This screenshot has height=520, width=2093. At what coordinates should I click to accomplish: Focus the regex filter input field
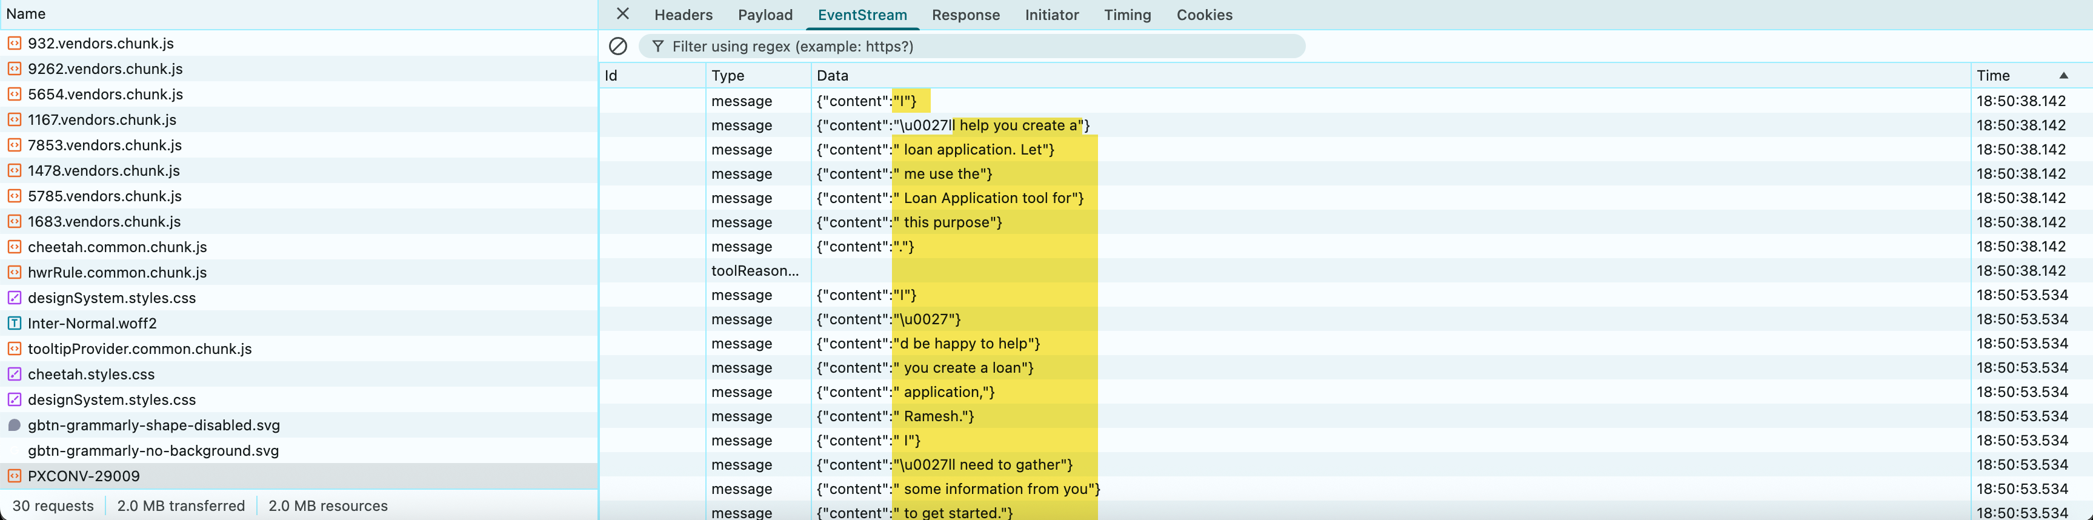(975, 46)
